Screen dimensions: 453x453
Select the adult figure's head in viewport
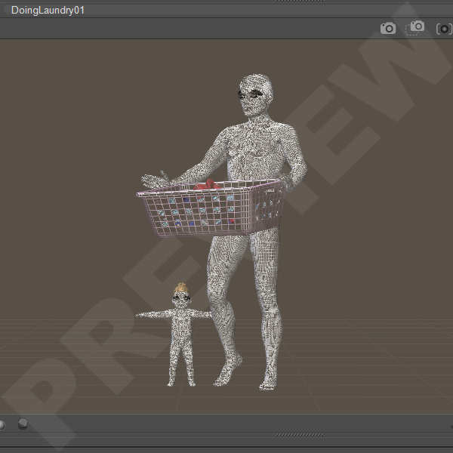tap(255, 95)
